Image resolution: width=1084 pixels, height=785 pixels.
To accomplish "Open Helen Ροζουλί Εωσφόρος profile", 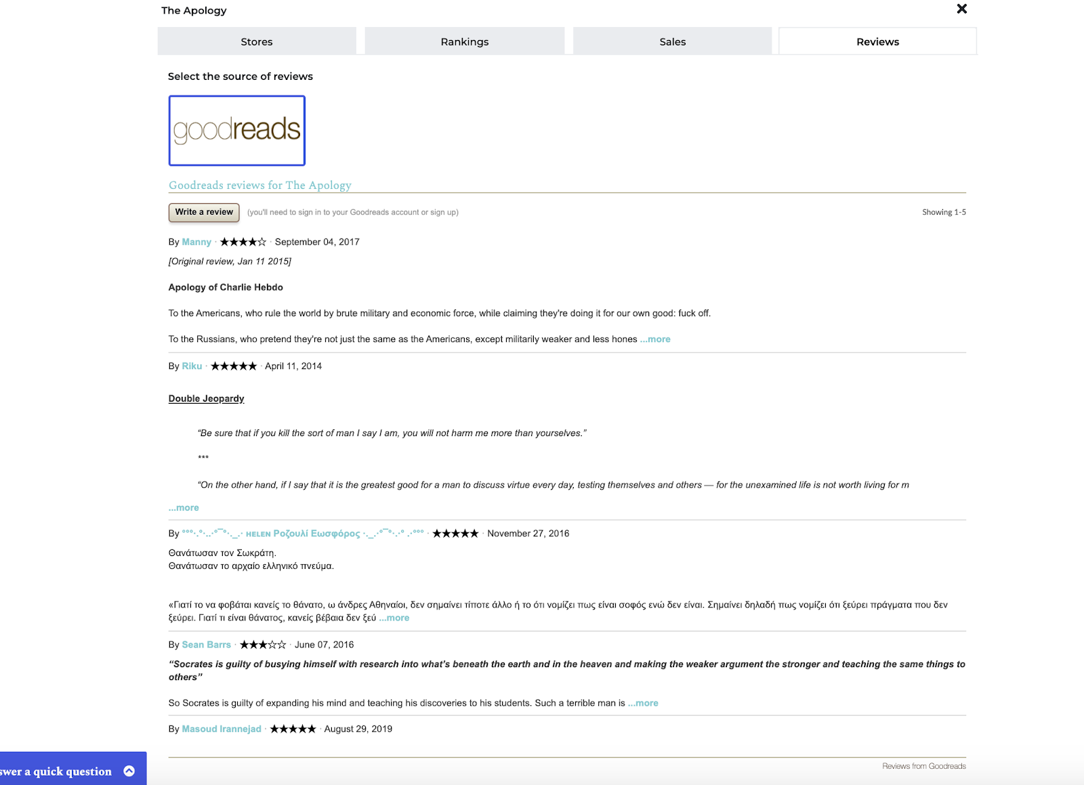I will point(303,533).
